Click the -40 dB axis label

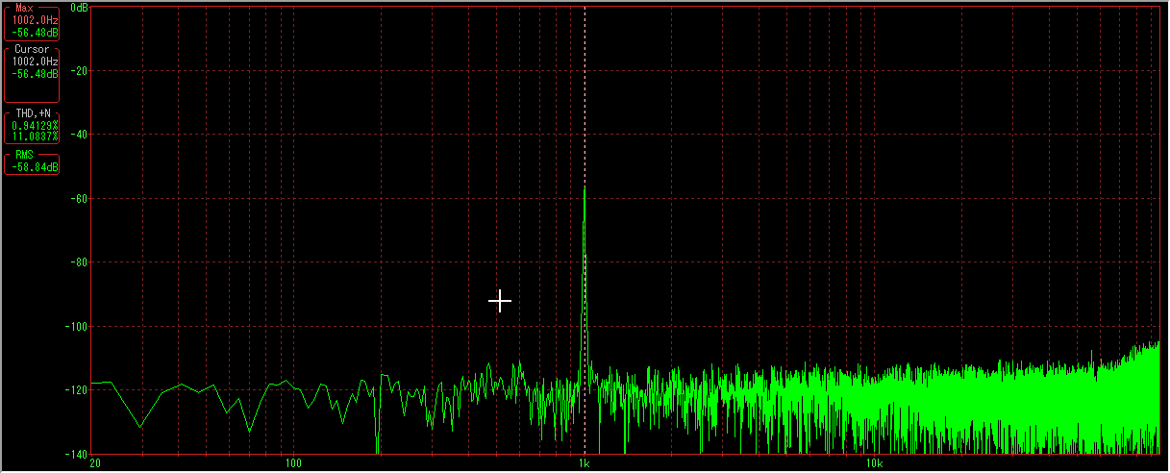tap(77, 135)
